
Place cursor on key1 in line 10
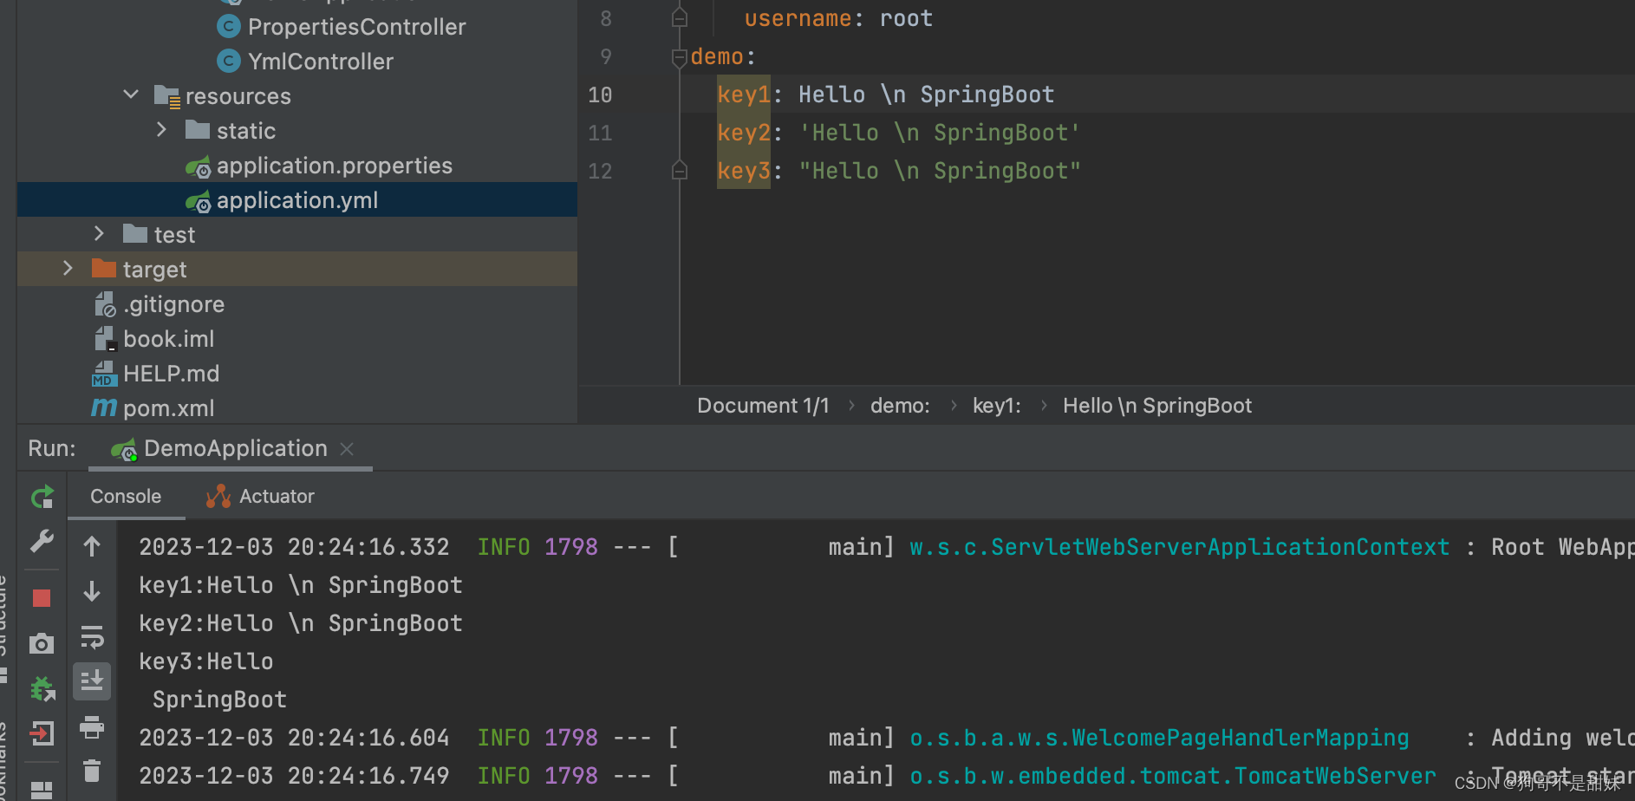pos(744,94)
